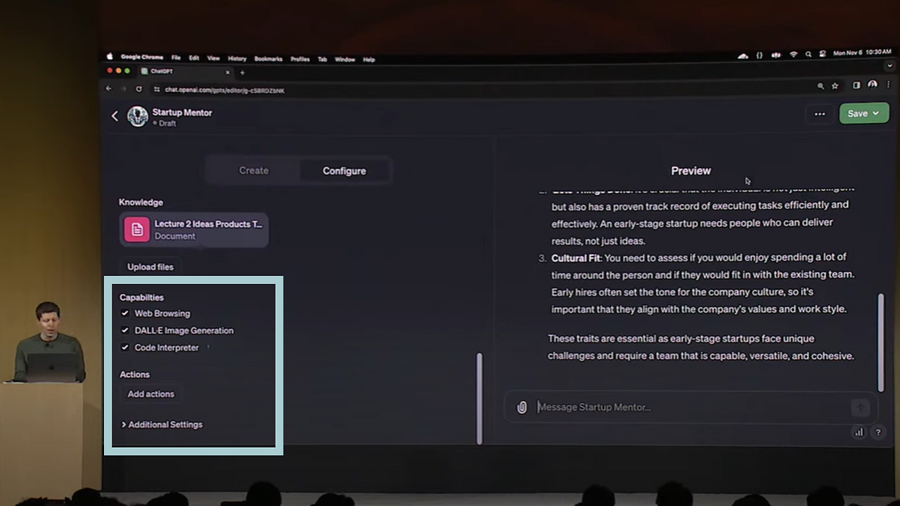The image size is (900, 506).
Task: Open the three-dots more options menu
Action: pos(820,114)
